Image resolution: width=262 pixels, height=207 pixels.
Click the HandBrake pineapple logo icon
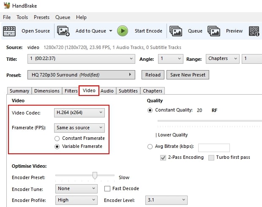click(7, 5)
